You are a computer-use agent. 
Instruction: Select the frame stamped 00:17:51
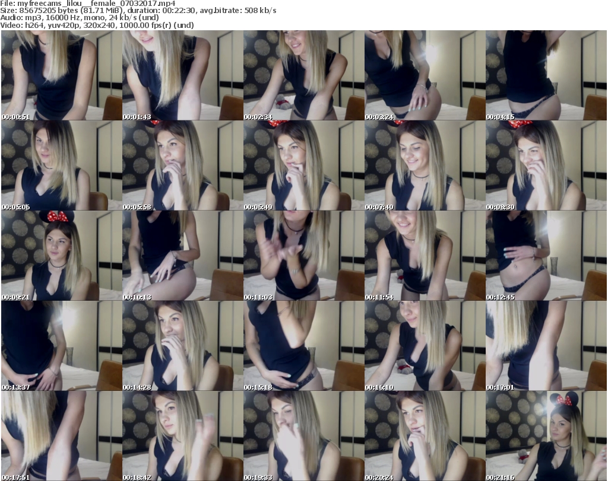pos(62,436)
